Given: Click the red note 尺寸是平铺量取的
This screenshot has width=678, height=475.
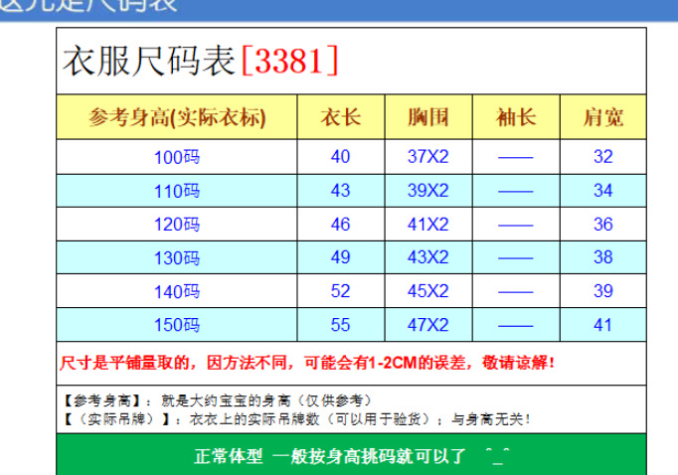Looking at the screenshot, I should point(306,363).
